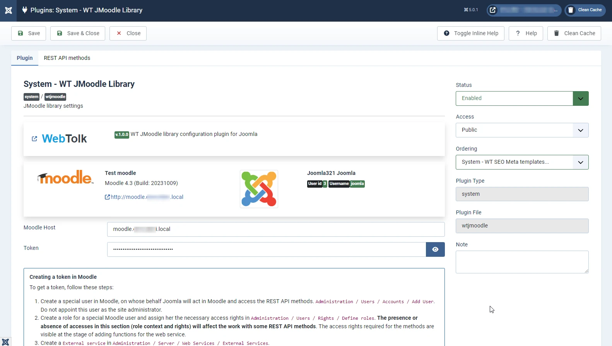
Task: Click the 'JMoodle library settings' description
Action: tap(53, 106)
